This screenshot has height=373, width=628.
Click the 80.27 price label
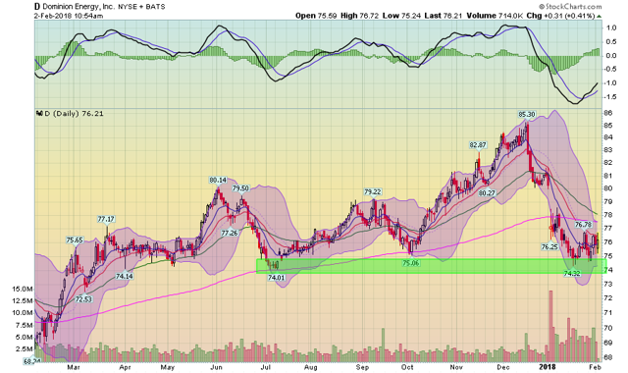coord(487,192)
